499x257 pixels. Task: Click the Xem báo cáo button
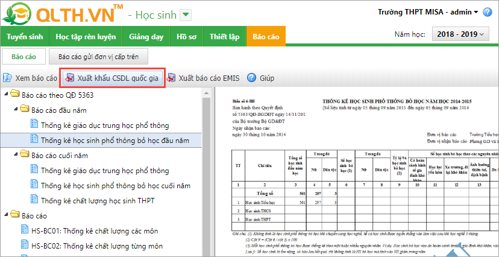pyautogui.click(x=30, y=78)
